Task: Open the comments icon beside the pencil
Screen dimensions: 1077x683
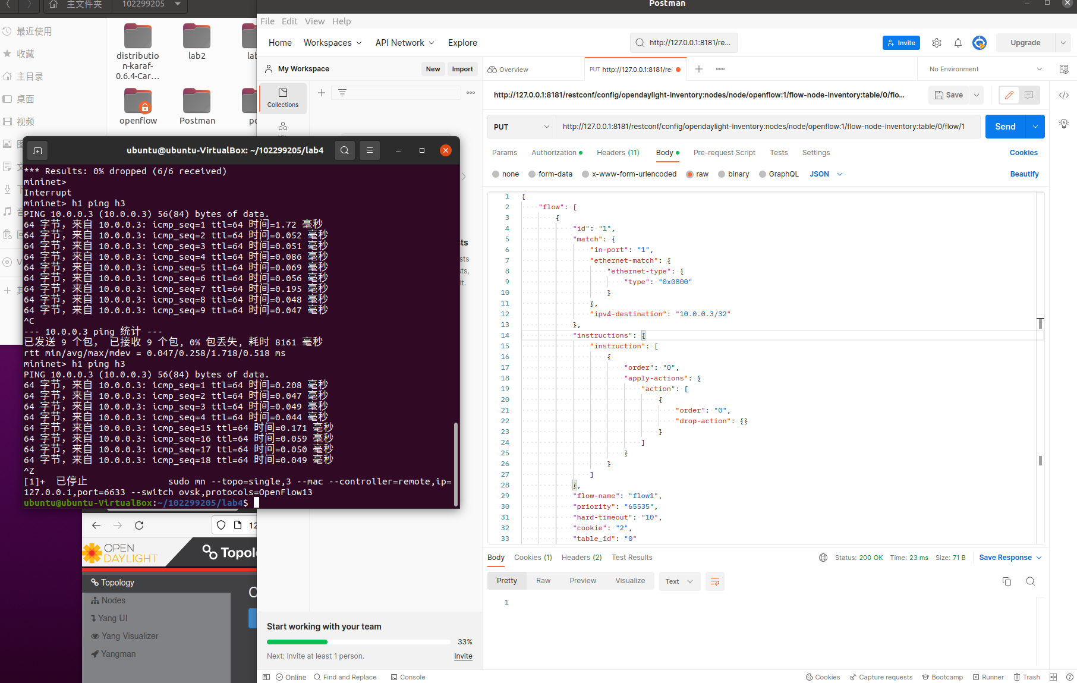Action: (1029, 95)
